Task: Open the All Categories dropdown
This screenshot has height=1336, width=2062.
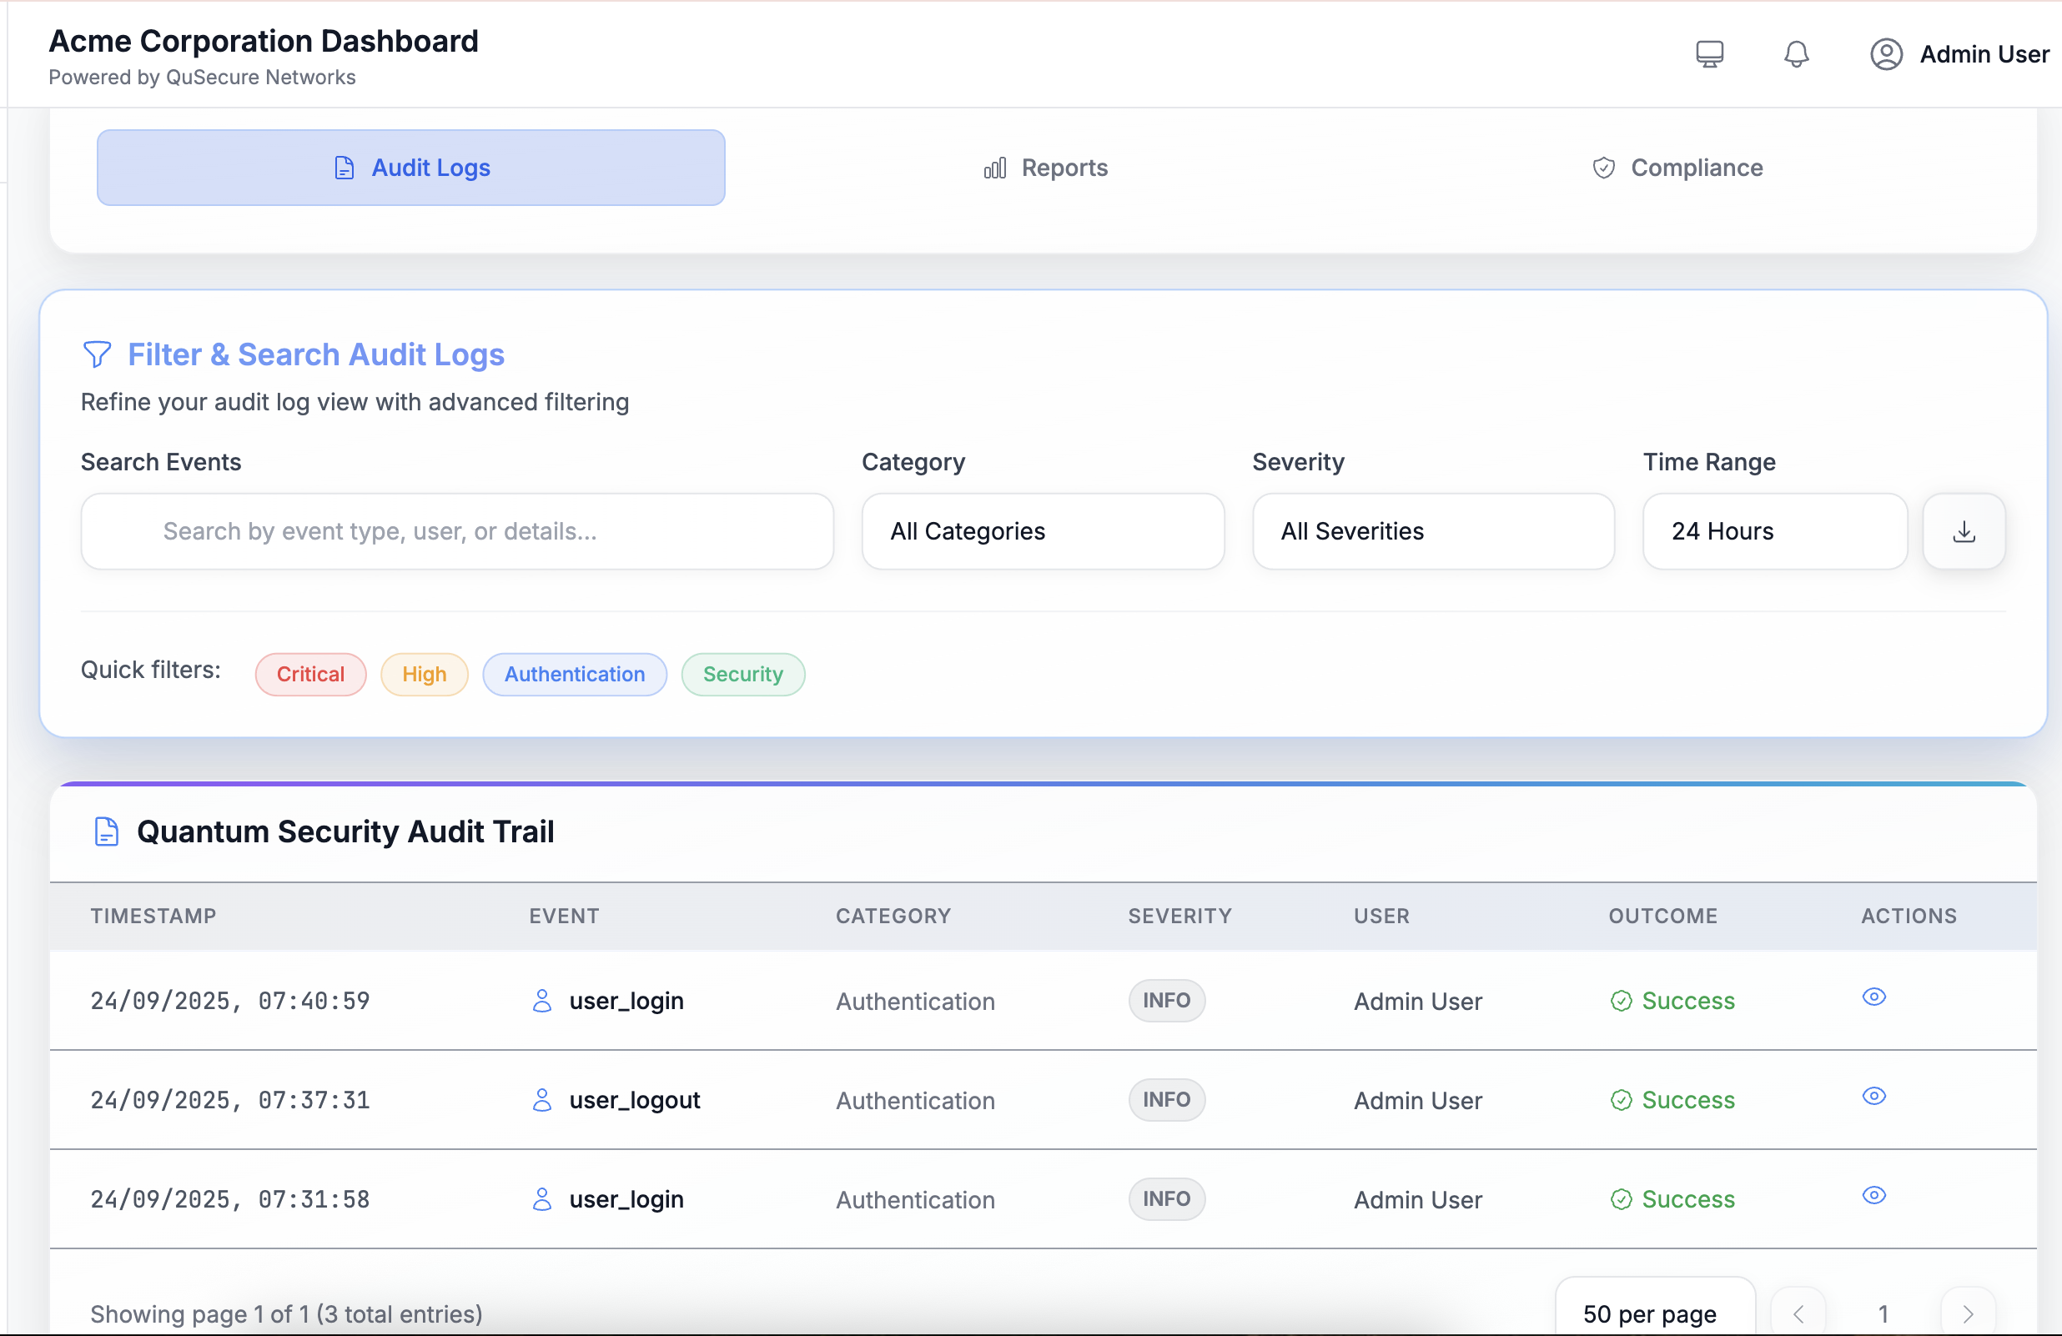Action: (x=1043, y=531)
